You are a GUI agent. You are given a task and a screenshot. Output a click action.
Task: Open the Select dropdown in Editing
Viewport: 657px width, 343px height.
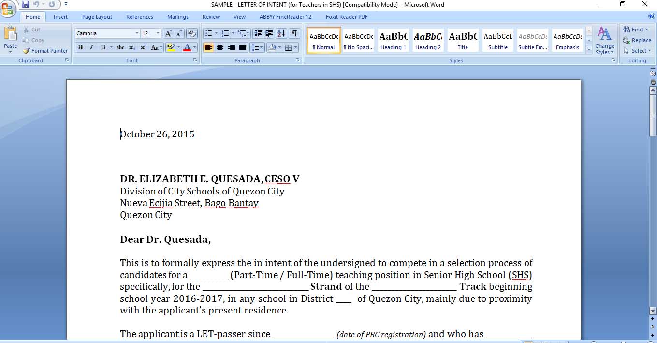(638, 51)
